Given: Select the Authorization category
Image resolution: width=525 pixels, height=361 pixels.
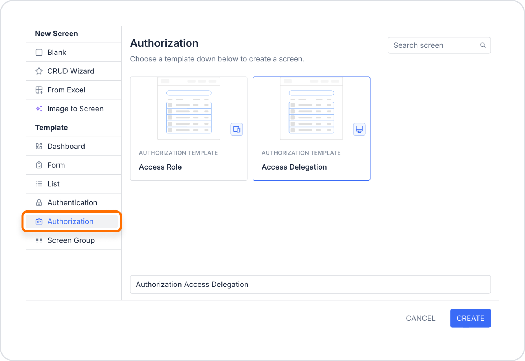Looking at the screenshot, I should click(x=72, y=221).
